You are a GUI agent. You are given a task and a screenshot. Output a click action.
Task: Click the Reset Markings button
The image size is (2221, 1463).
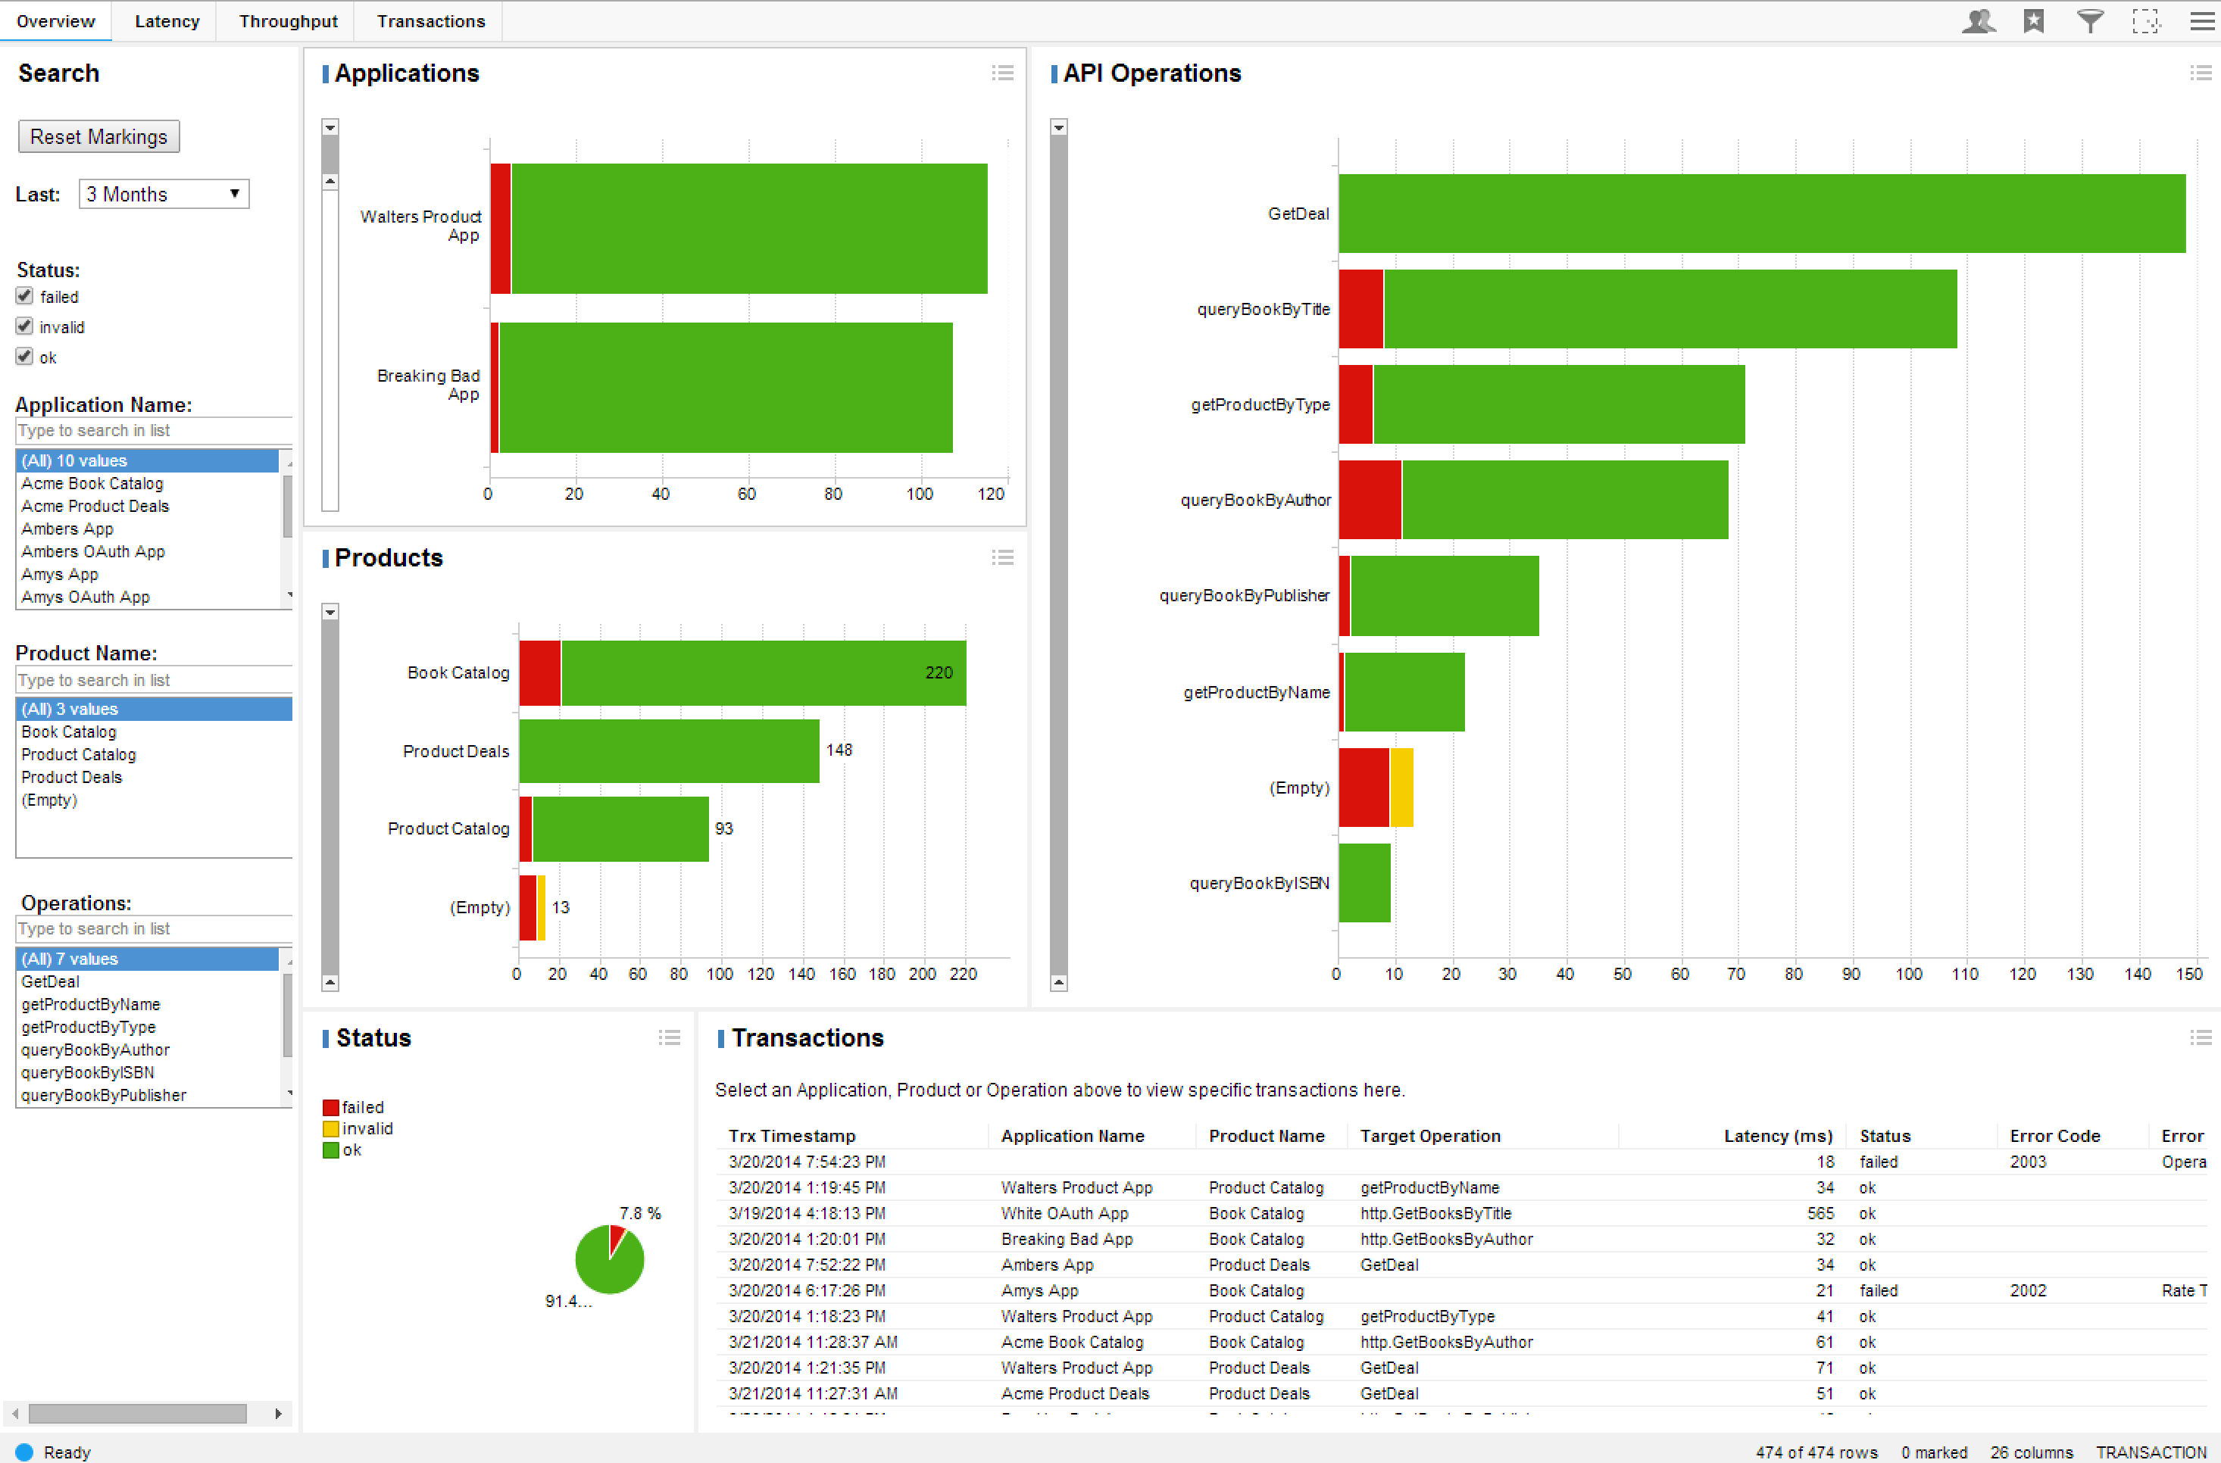(x=98, y=136)
